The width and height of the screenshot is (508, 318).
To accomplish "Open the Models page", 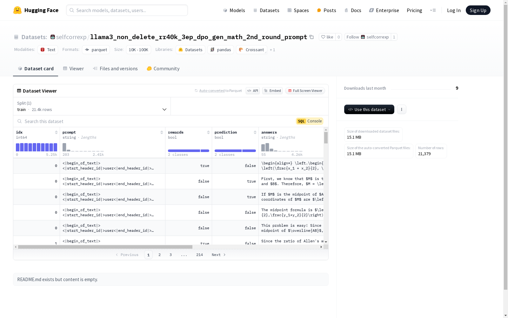I will point(234,10).
